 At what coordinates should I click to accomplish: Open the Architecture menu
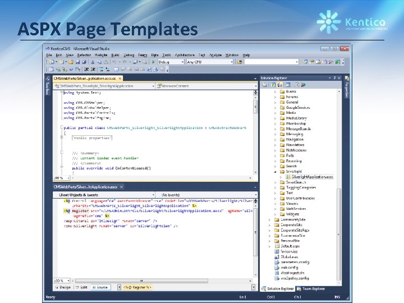(185, 55)
